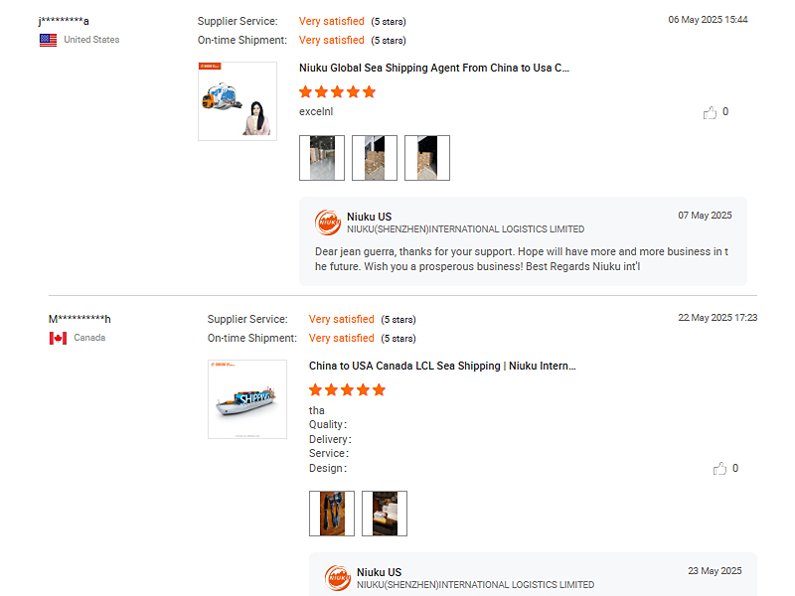795x596 pixels.
Task: Click Niuku US name in second reply
Action: coord(379,572)
